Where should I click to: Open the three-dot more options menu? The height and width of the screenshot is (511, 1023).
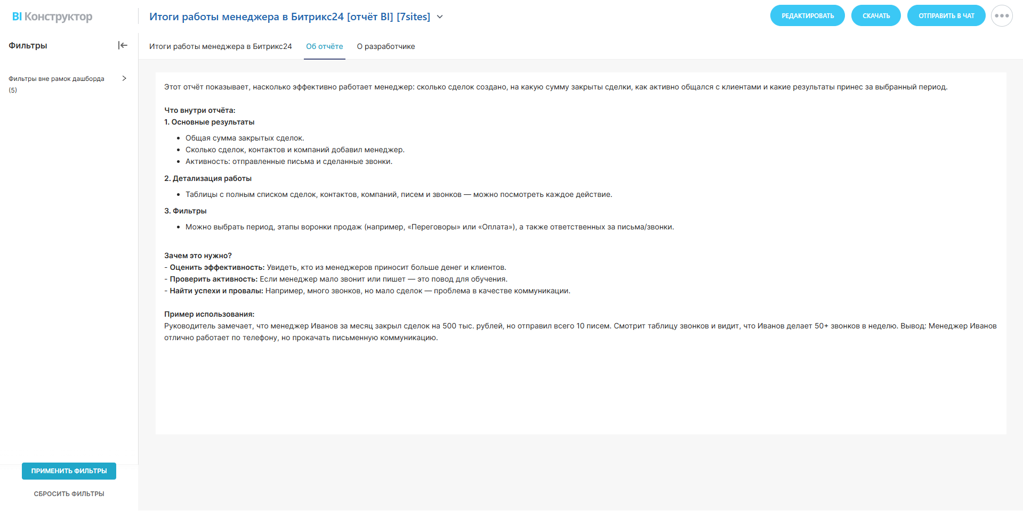[x=1002, y=16]
